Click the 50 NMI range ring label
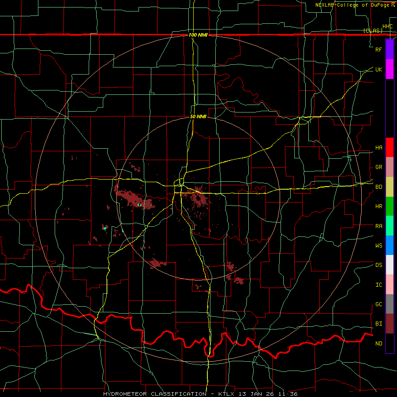The image size is (397, 397). point(198,116)
